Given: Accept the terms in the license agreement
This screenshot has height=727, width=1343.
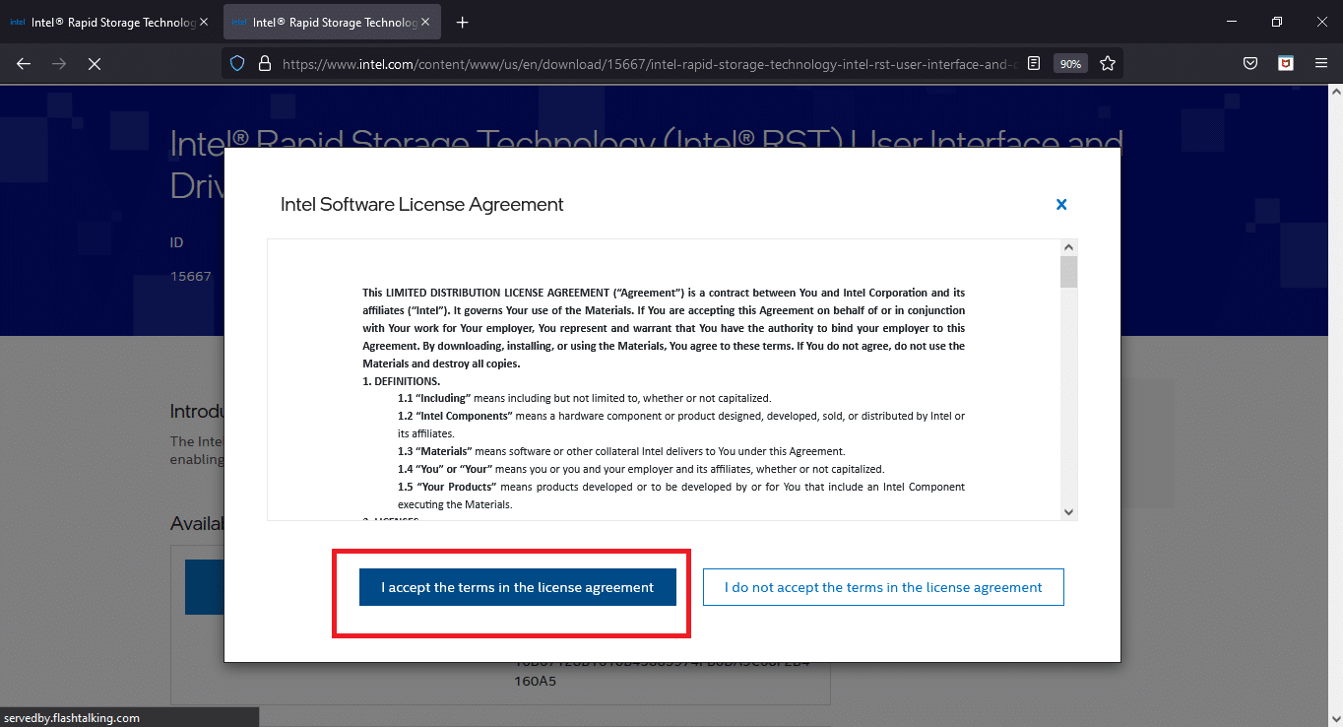Looking at the screenshot, I should coord(517,587).
